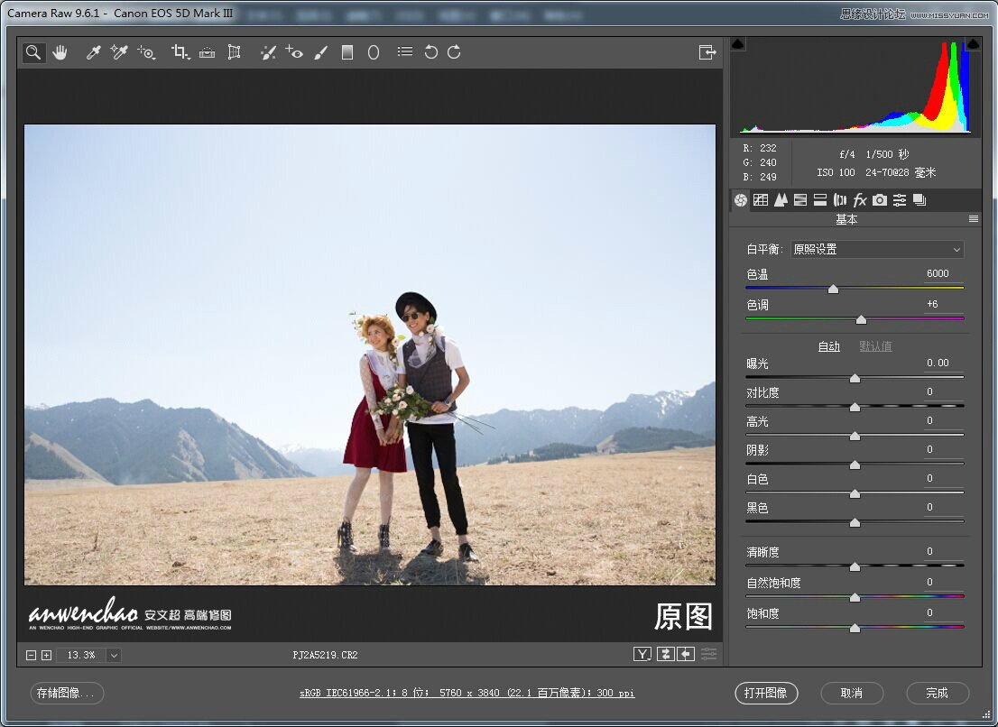The height and width of the screenshot is (727, 998).
Task: Select the White Balance eyedropper tool
Action: 93,52
